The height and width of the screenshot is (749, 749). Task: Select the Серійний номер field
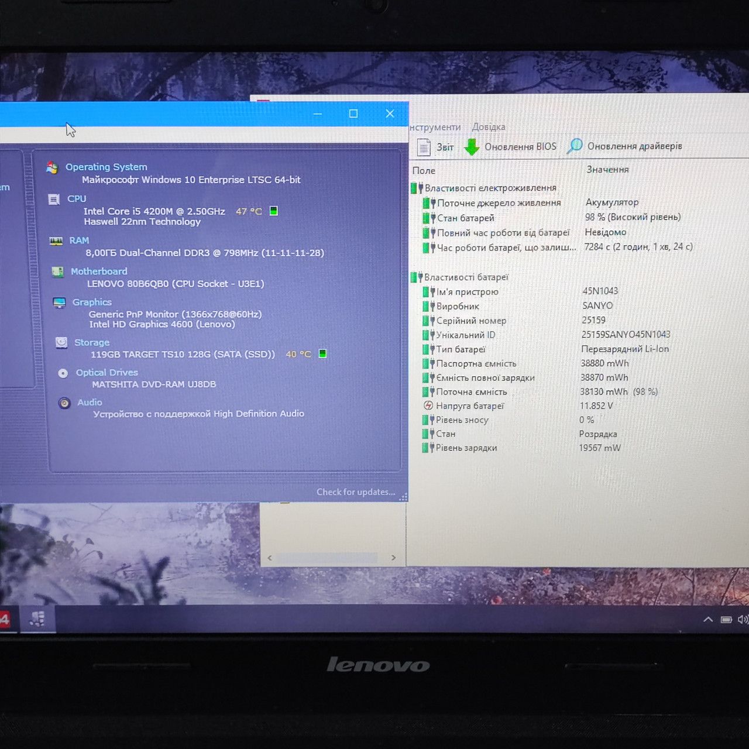471,321
